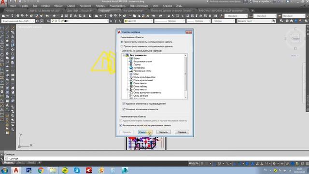The image size is (309, 174).
Task: Open the text style Standard dropdown
Action: point(236,16)
